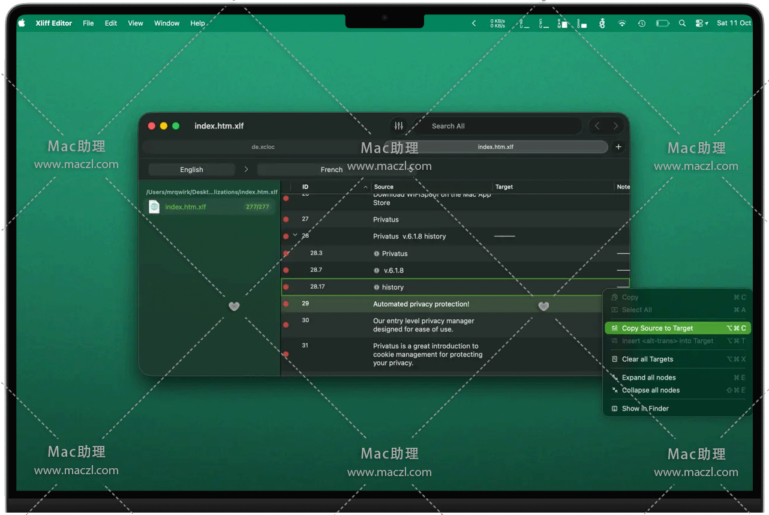Screen dimensions: 769x515
Task: Navigate forward with the right arrow button
Action: pyautogui.click(x=615, y=126)
